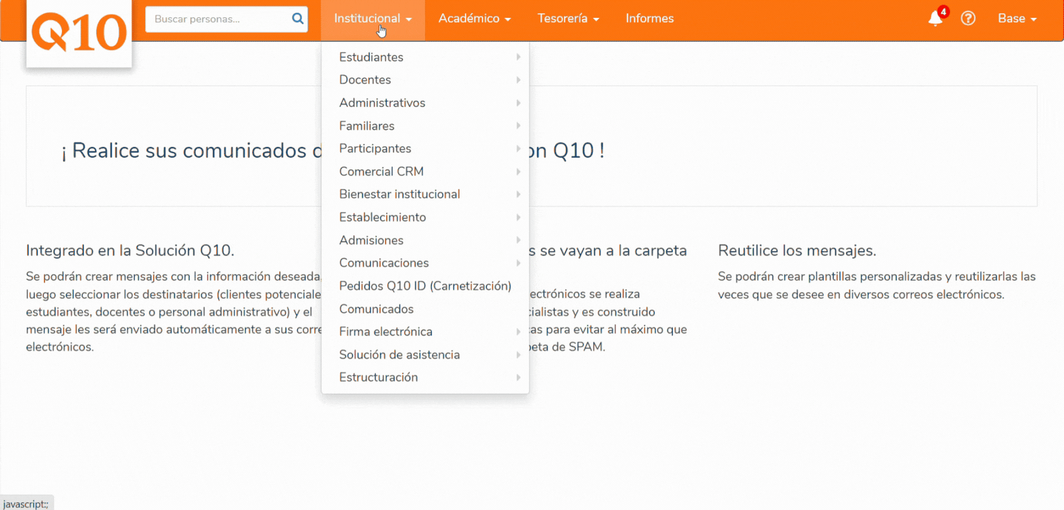The image size is (1064, 510).
Task: Open the Participantes submenu entry
Action: pyautogui.click(x=425, y=149)
